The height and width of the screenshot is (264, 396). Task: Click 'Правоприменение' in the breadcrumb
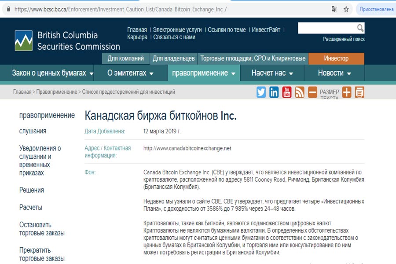point(57,92)
